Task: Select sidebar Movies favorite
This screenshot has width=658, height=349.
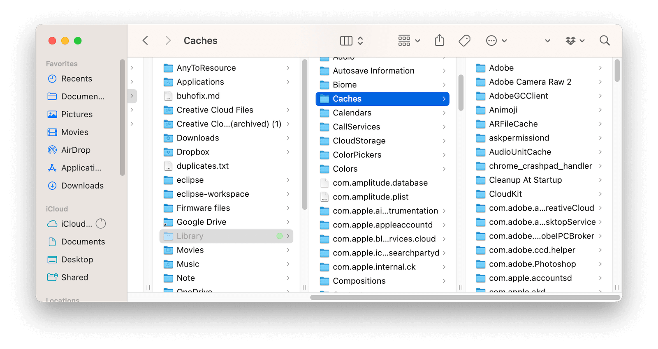Action: pos(75,132)
